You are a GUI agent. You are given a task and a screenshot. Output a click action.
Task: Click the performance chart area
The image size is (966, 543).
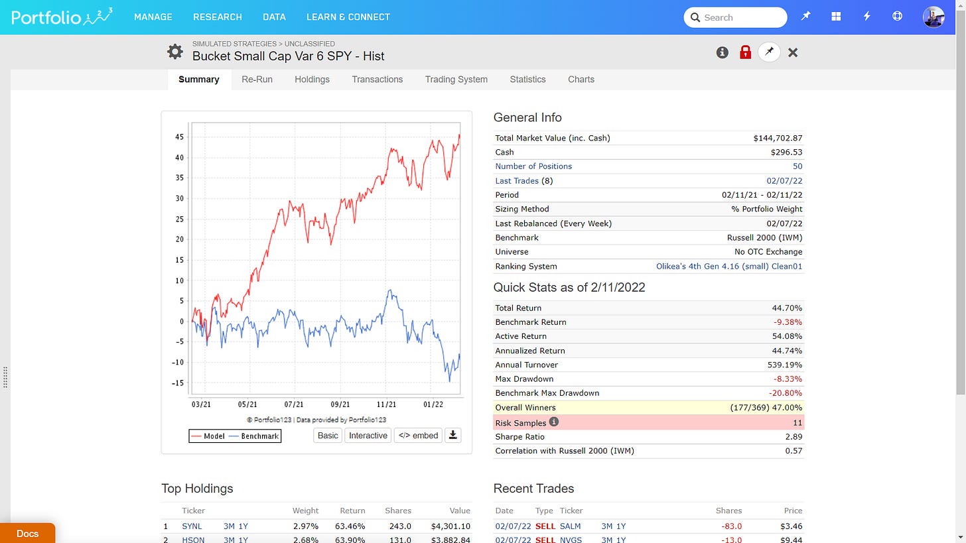tap(325, 259)
